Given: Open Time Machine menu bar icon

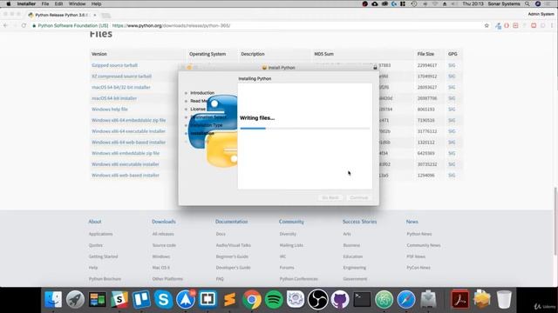Looking at the screenshot, I should click(414, 3).
